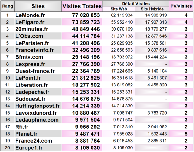The width and height of the screenshot is (194, 152).
Task: Click Site Hybride value 9 837 616
Action: point(157,50)
